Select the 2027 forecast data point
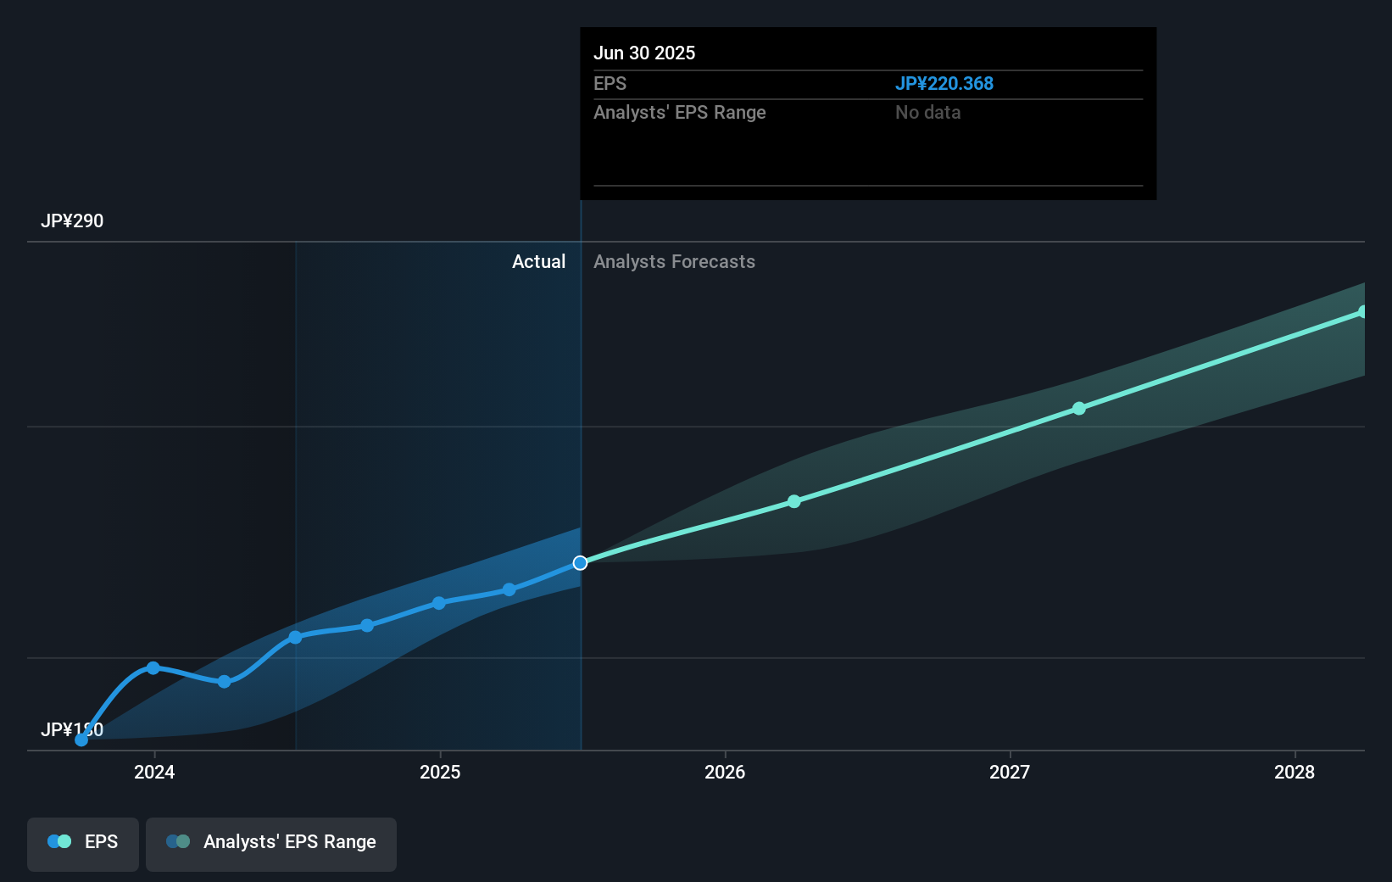Screen dimensions: 1392x882 (1078, 408)
